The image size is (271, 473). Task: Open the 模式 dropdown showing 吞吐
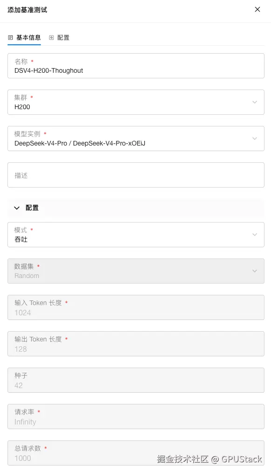pos(136,235)
